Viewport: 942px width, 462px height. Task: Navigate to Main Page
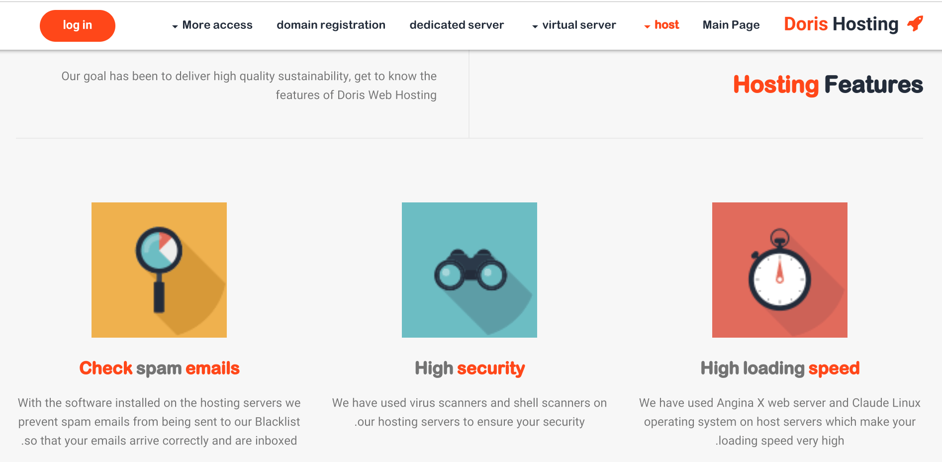tap(731, 25)
